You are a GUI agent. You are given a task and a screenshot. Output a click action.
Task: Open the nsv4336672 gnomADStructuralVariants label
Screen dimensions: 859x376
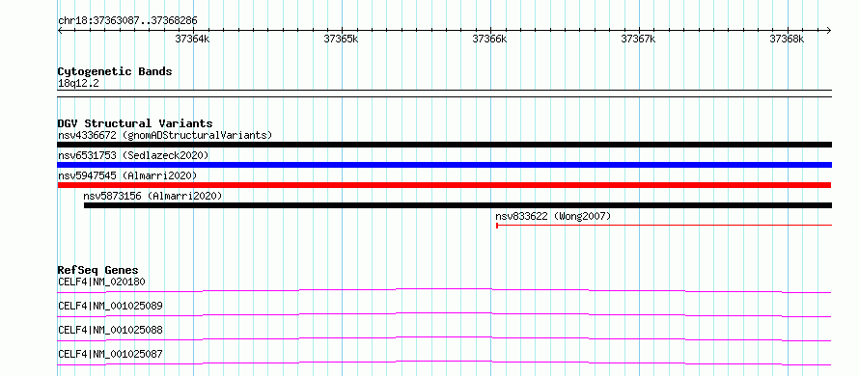165,135
